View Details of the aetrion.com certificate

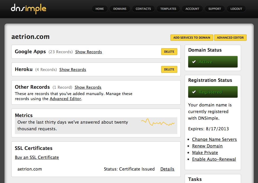167,169
